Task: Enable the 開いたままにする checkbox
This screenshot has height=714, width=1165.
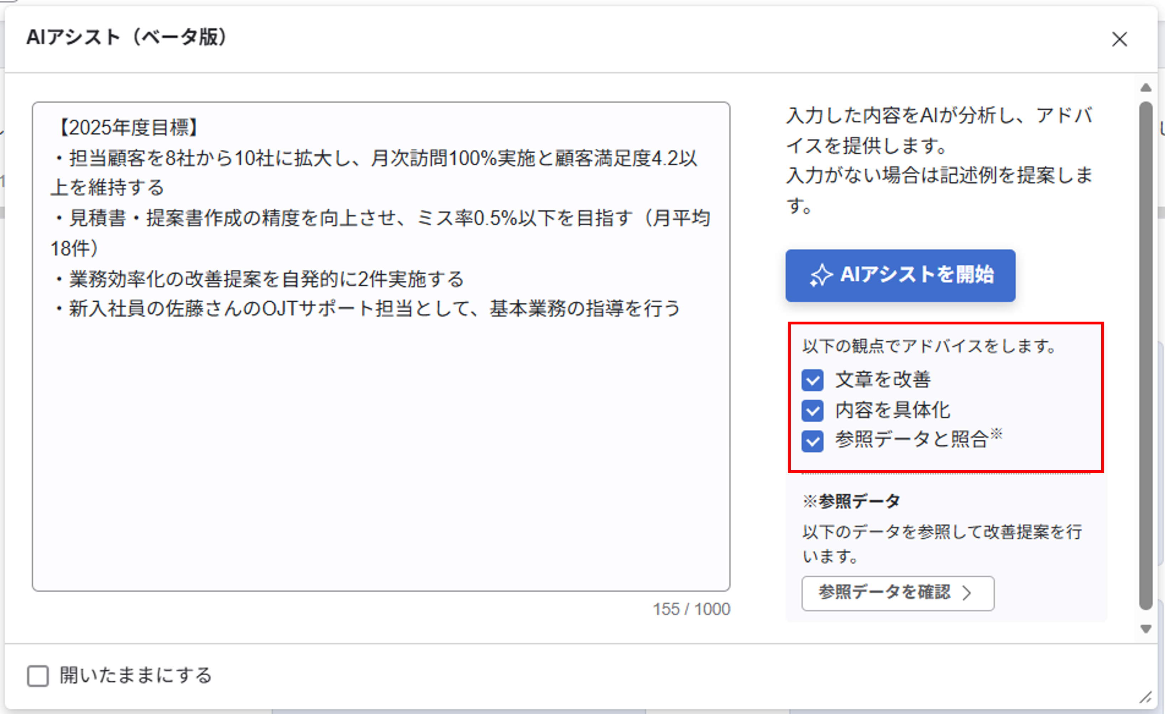Action: point(38,676)
